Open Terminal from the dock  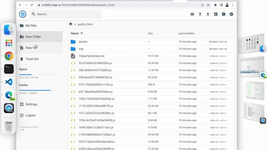point(9,69)
